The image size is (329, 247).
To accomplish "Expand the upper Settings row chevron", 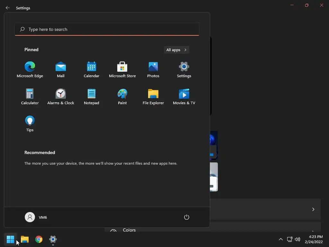I will tap(313, 209).
